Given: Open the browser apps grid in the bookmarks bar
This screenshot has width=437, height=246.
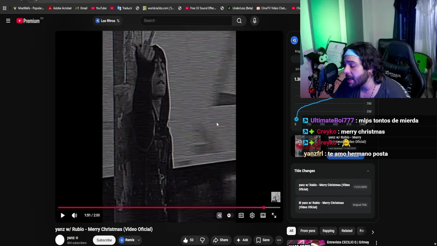Looking at the screenshot, I should (x=4, y=8).
